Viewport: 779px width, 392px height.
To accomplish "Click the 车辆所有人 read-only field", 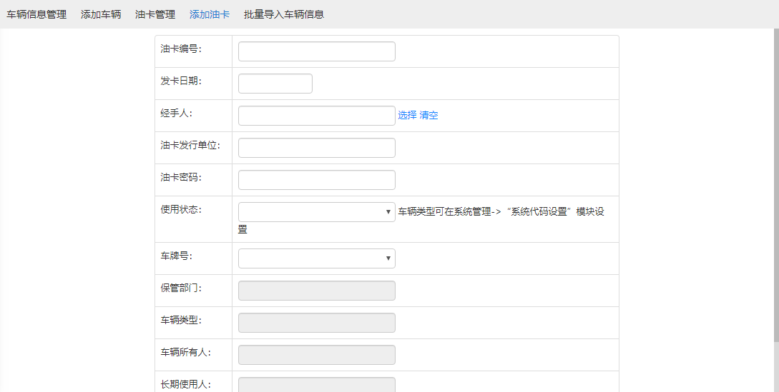I will [x=316, y=355].
